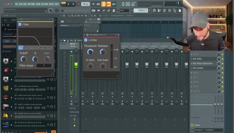
Task: Click the project/plugin picker page icon
Action: tap(180, 10)
